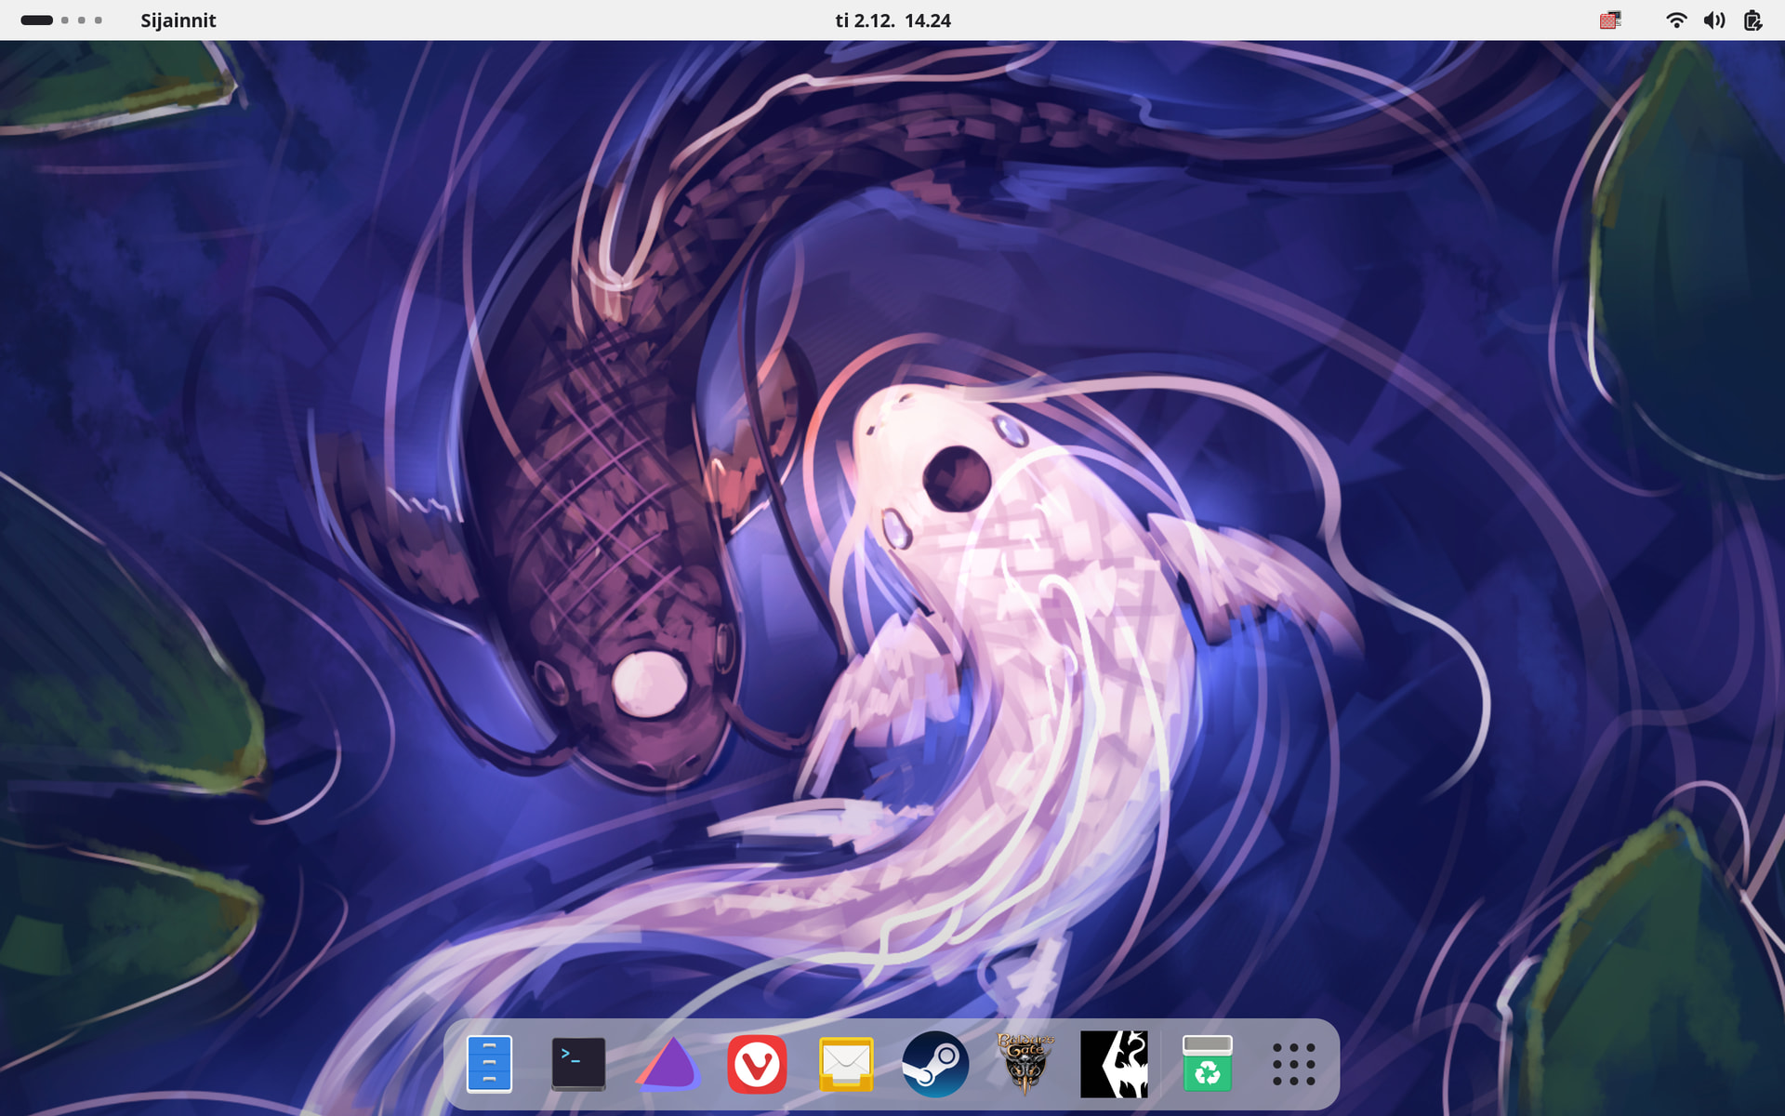1785x1116 pixels.
Task: Open the calendar from the clock
Action: 892,20
